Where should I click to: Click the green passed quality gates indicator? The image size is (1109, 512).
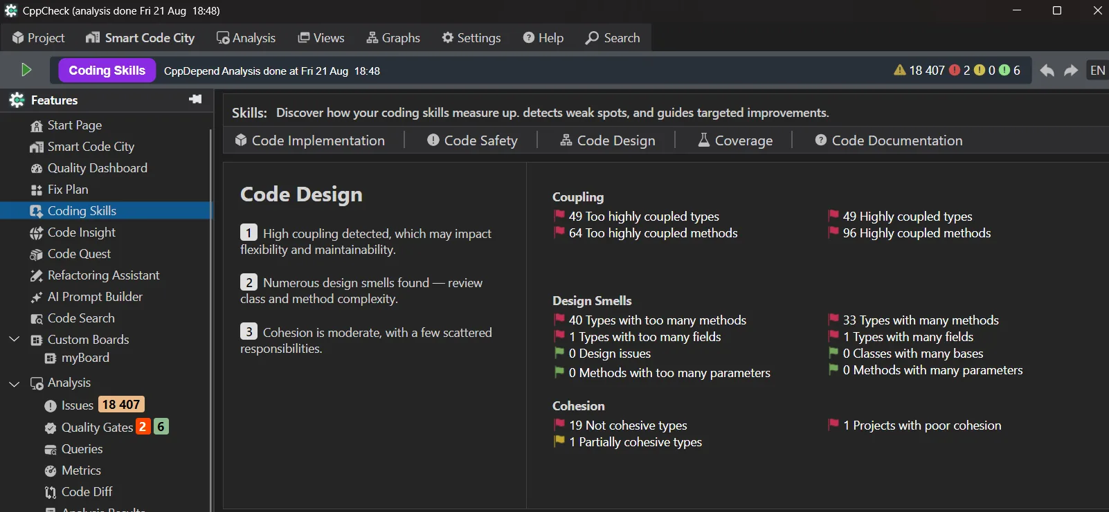[x=1004, y=70]
